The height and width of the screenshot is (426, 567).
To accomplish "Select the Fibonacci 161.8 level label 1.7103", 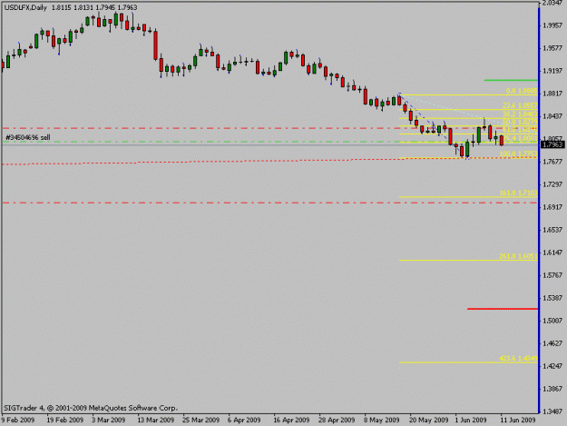I will 519,193.
